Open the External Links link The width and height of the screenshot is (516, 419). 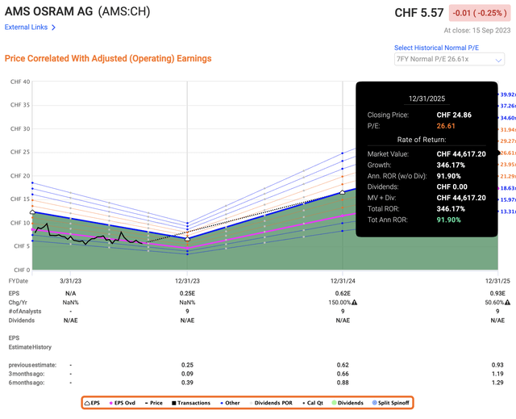pos(26,27)
